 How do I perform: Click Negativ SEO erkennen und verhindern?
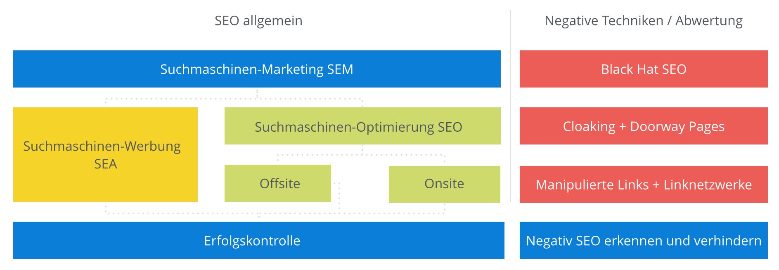click(643, 240)
